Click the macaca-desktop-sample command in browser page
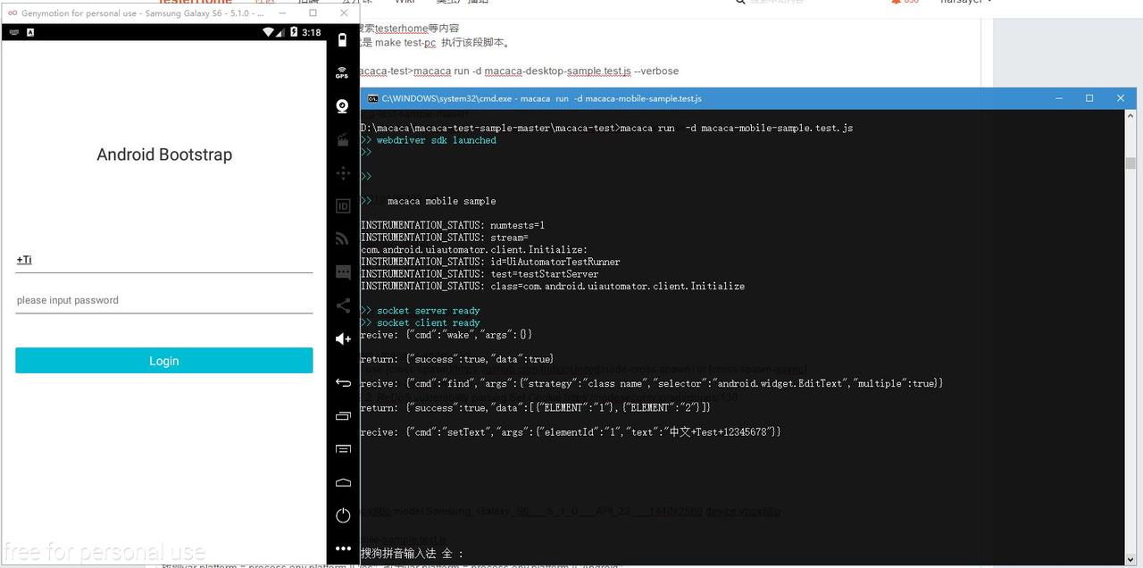1143x568 pixels. [519, 71]
